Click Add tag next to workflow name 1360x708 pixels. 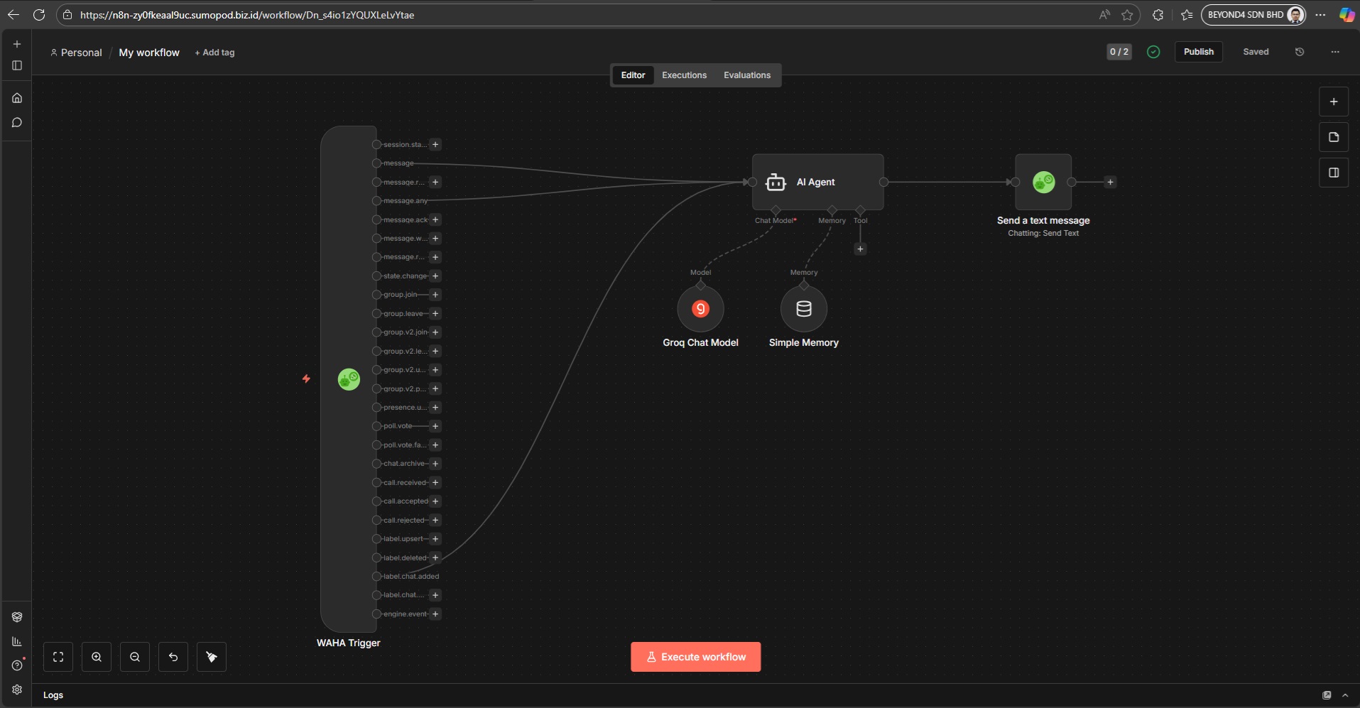tap(214, 53)
